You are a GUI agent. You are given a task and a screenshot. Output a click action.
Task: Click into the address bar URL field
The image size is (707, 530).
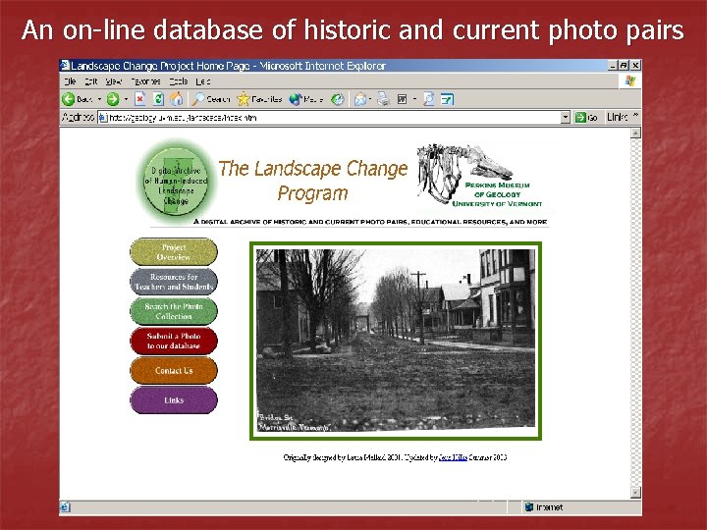(334, 118)
